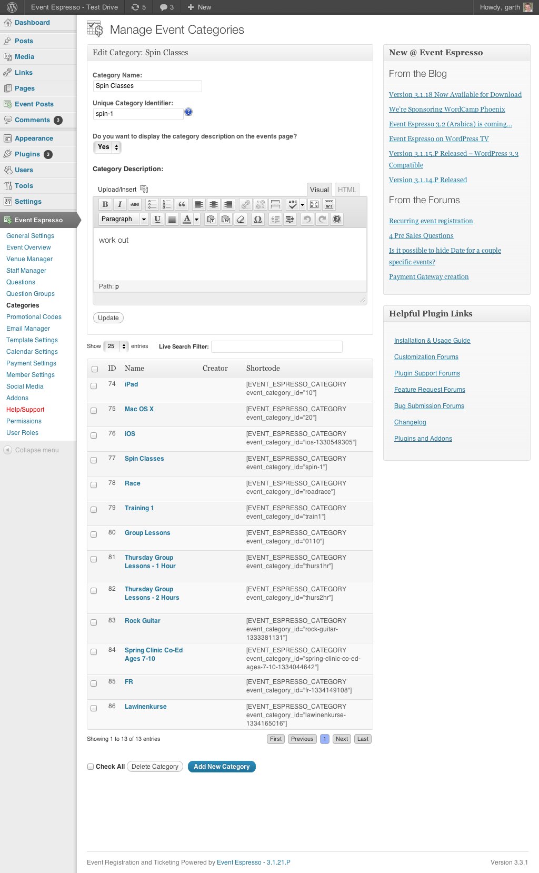Justify text alignment
This screenshot has height=873, width=539.
pyautogui.click(x=172, y=219)
